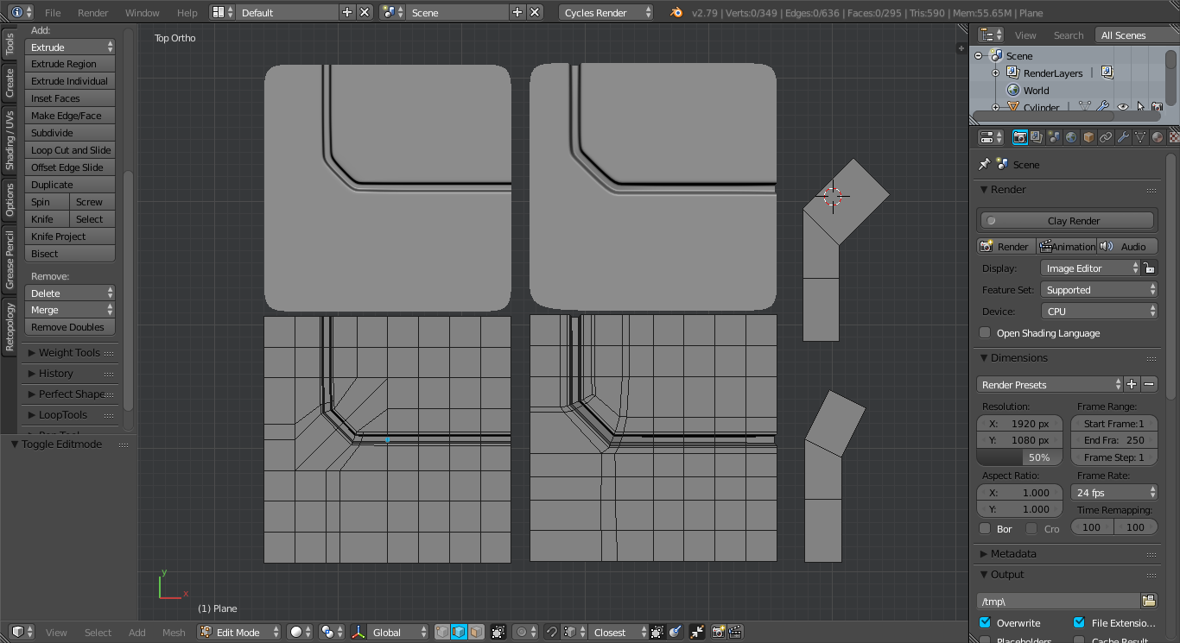Open the 3D View editor type selector

(x=22, y=632)
